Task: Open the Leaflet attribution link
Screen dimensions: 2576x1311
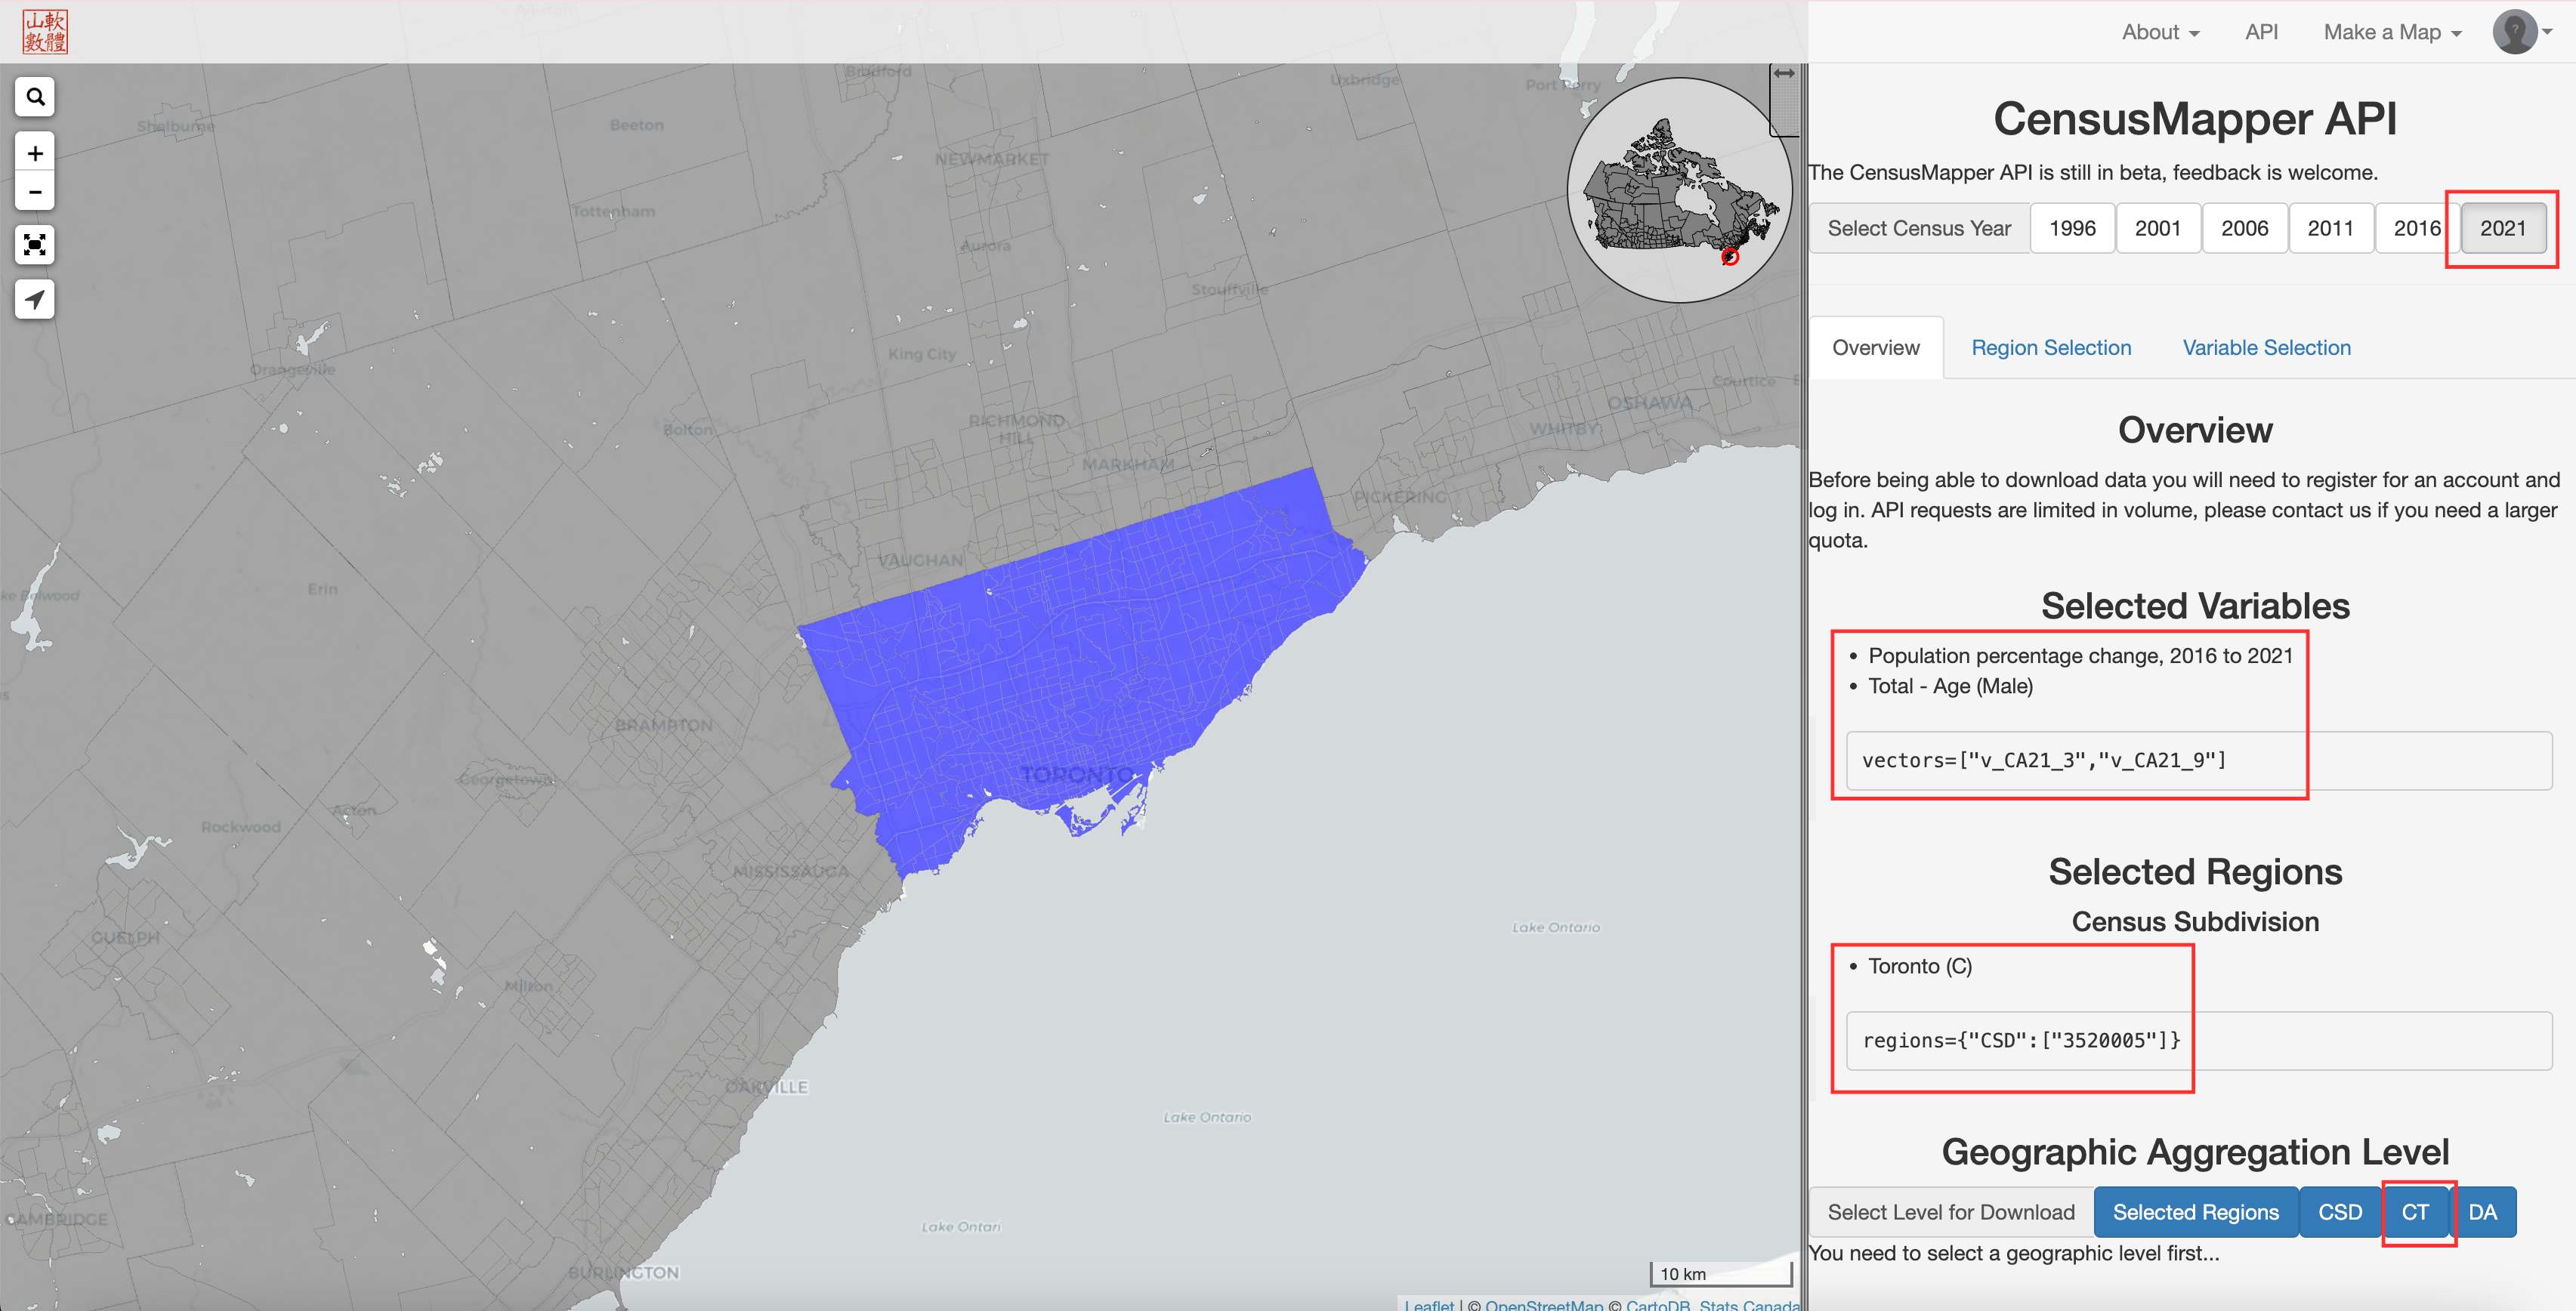Action: tap(1429, 1304)
